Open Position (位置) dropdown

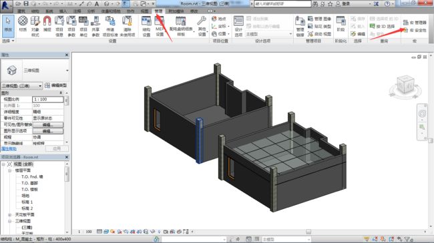(220, 34)
